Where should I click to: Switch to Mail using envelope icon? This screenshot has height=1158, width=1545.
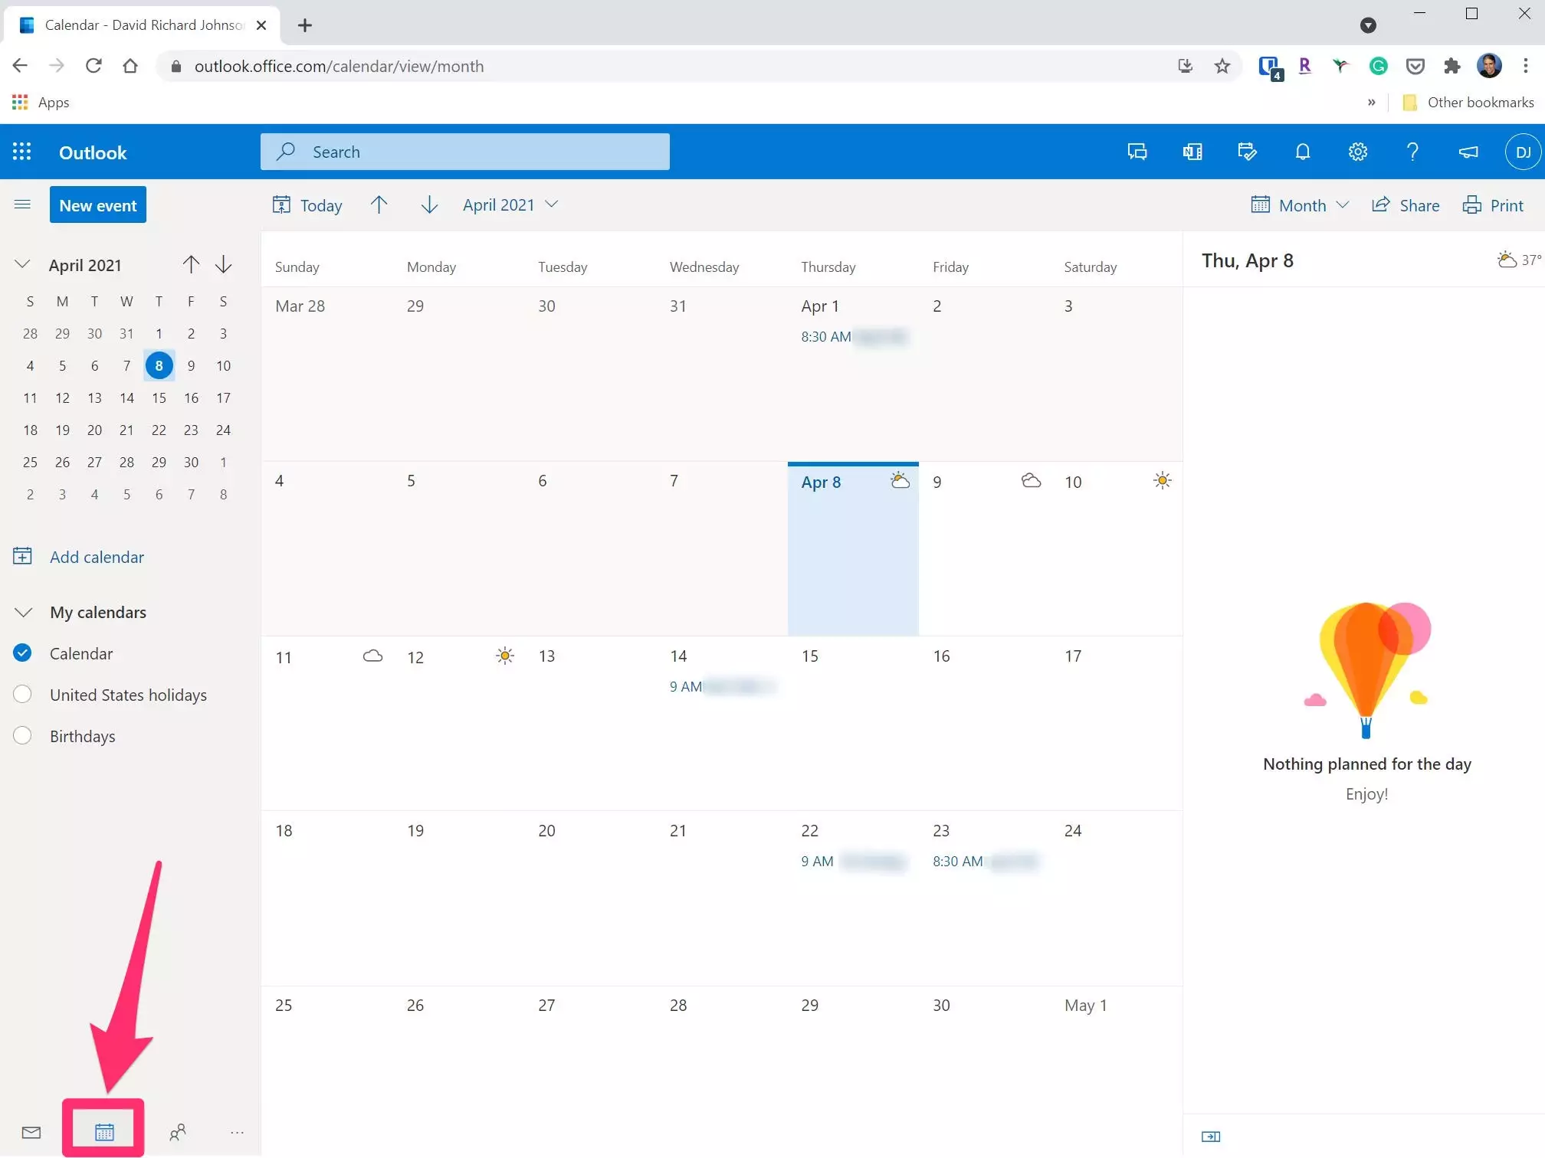pyautogui.click(x=31, y=1132)
